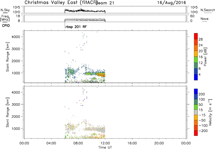
Task: Click the 16/Aug/2016 date text
Action: point(171,3)
